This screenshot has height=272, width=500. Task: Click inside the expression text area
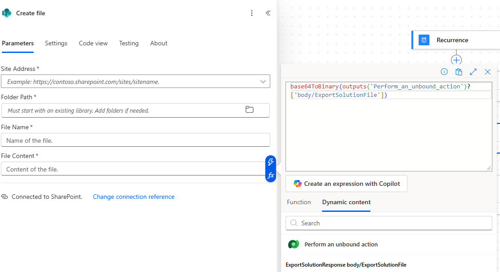pyautogui.click(x=388, y=127)
